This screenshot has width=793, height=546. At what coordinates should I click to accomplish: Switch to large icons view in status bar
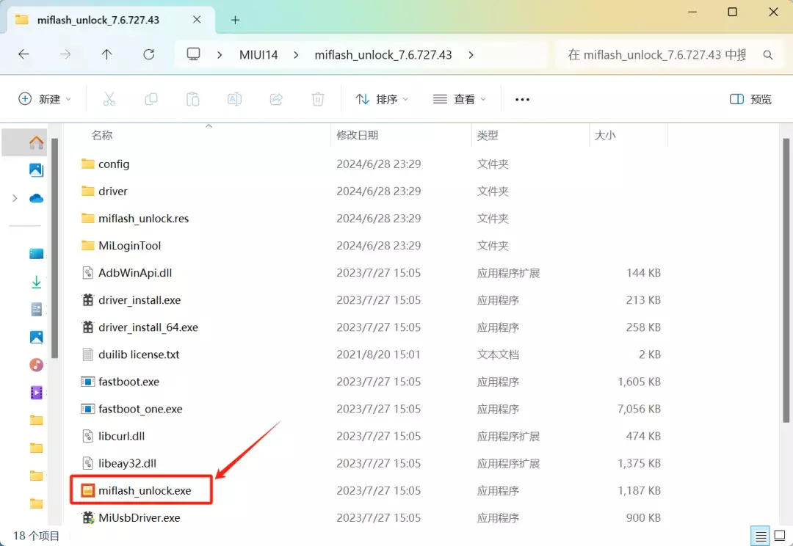[x=780, y=536]
